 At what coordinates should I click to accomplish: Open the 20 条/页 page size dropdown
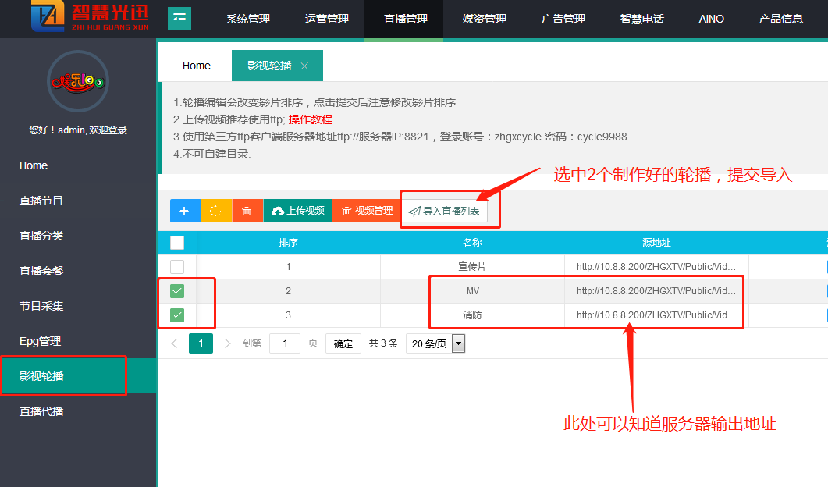coord(458,343)
